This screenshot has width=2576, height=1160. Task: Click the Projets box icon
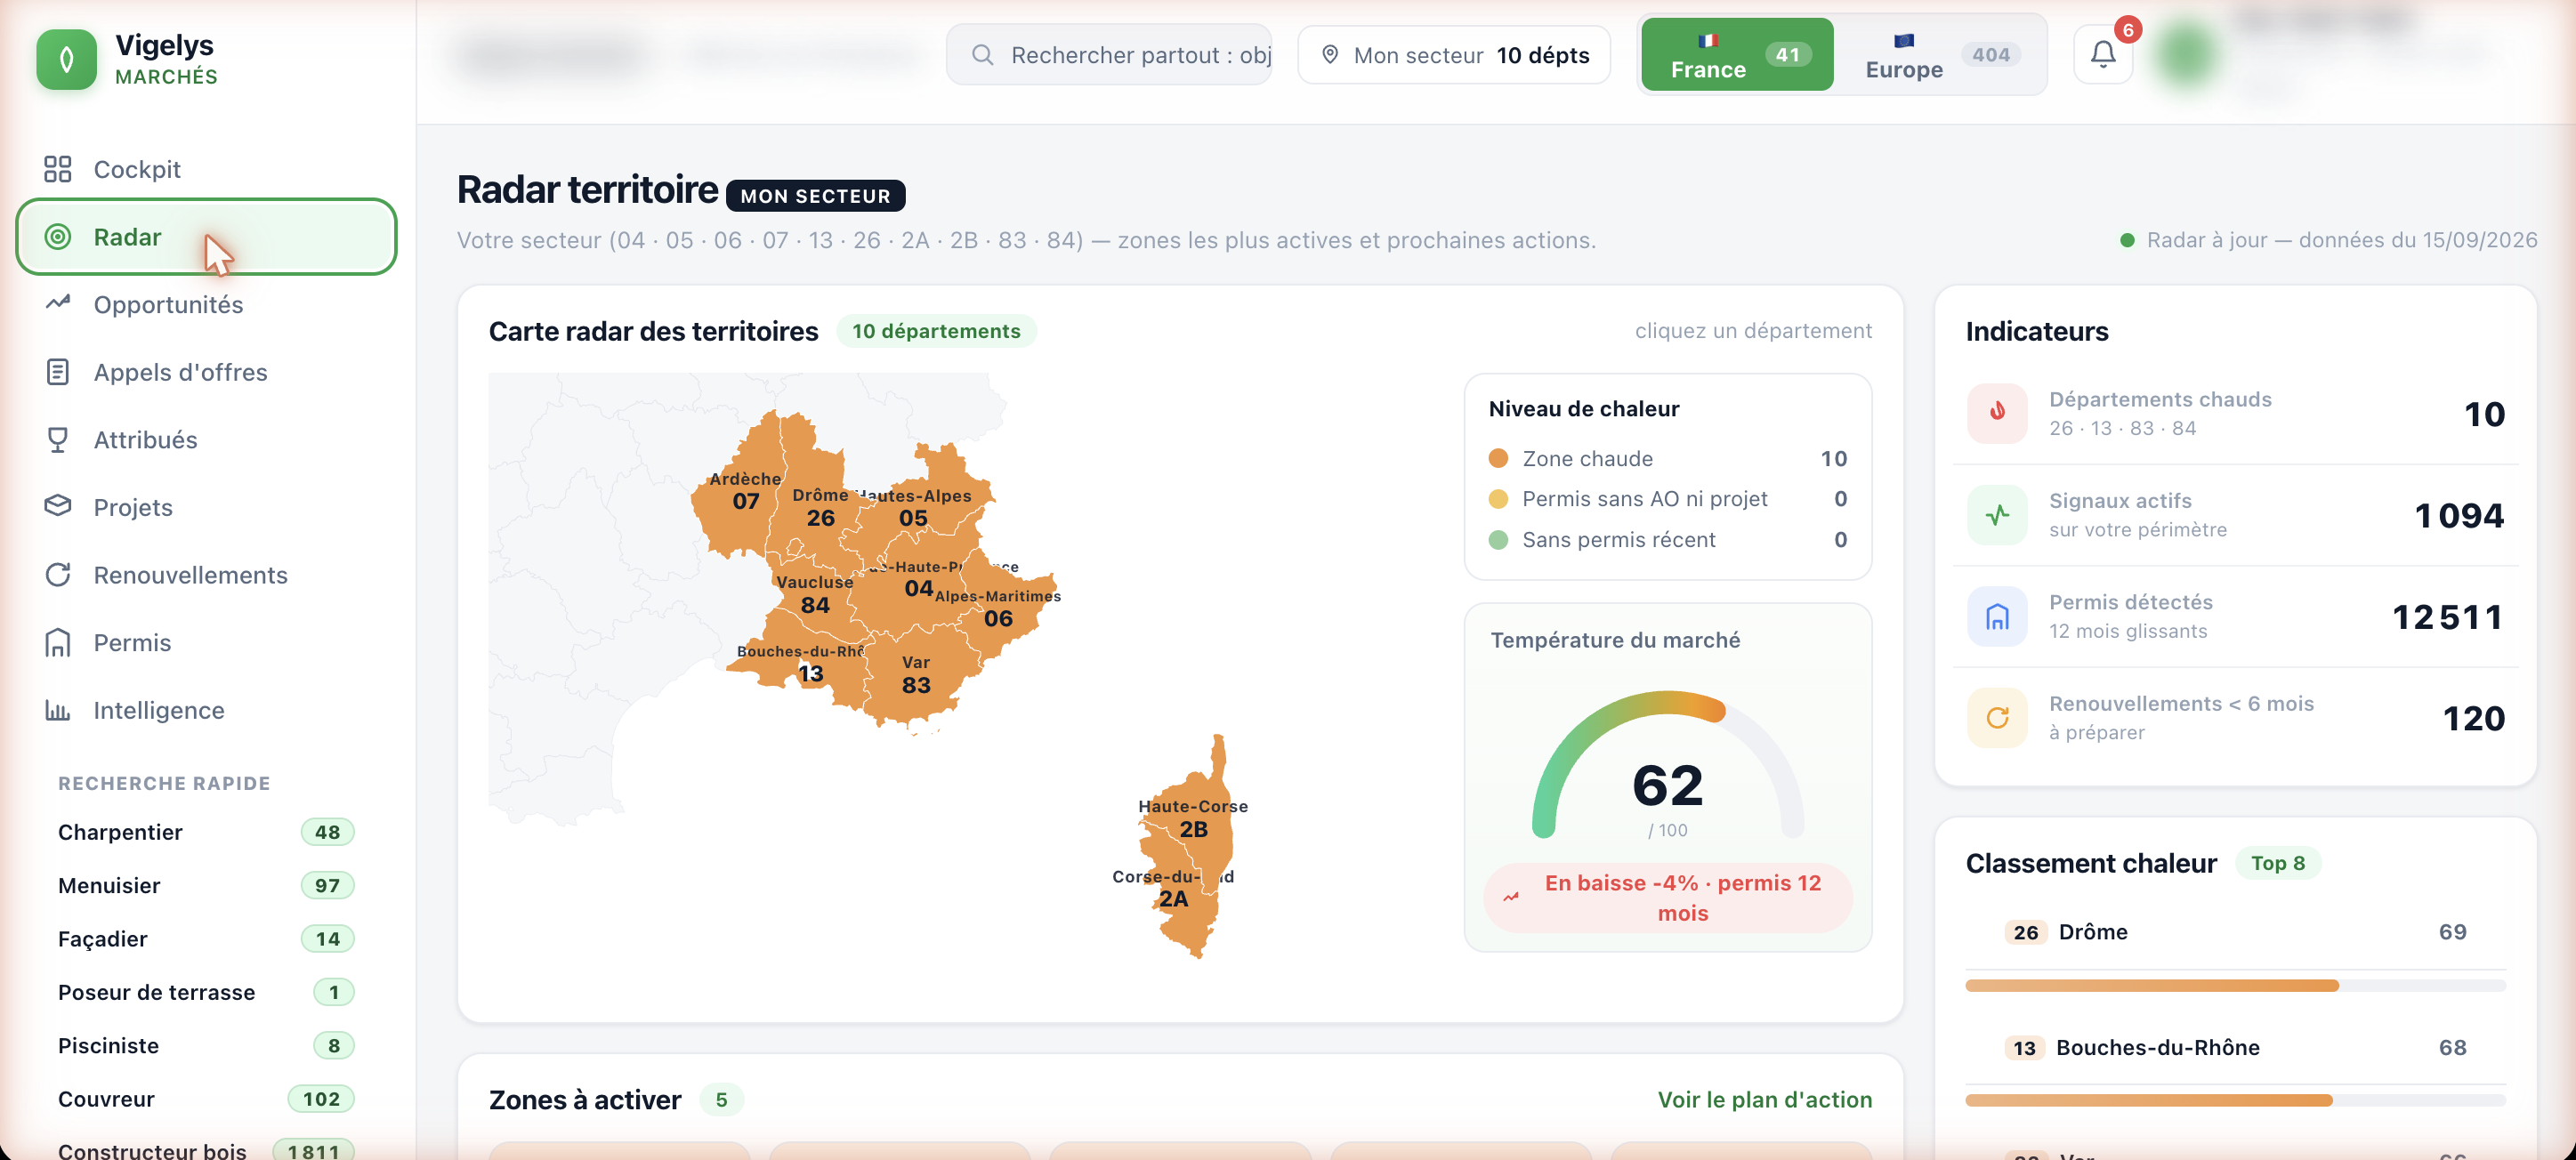(x=58, y=506)
